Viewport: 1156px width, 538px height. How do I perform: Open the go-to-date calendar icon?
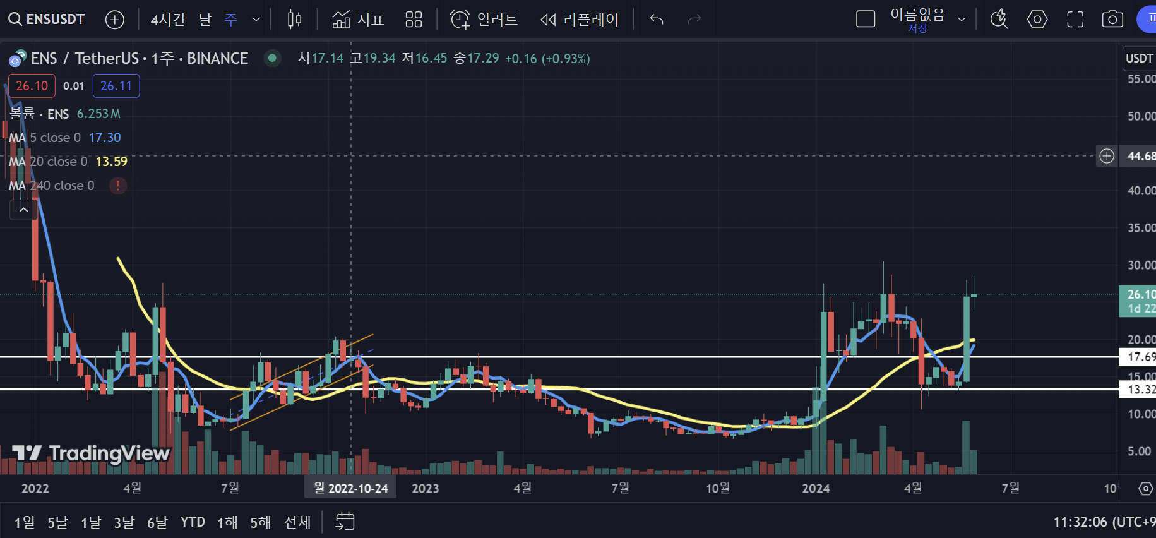click(345, 522)
